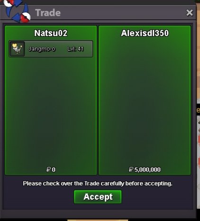This screenshot has height=221, width=200.
Task: Click empty space below Jangmo-o in Natsu02's panel
Action: (x=51, y=110)
